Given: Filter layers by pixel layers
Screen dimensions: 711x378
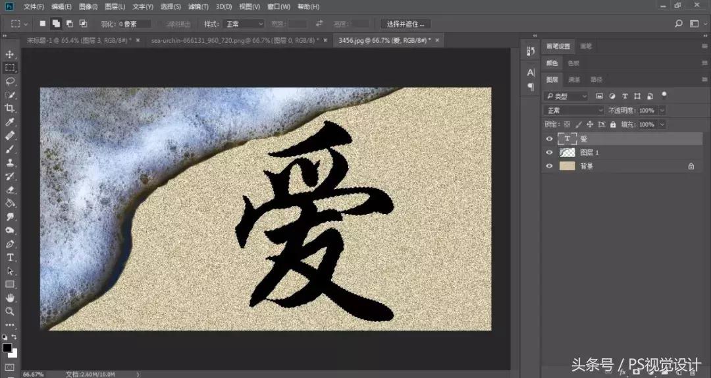Looking at the screenshot, I should coord(600,96).
